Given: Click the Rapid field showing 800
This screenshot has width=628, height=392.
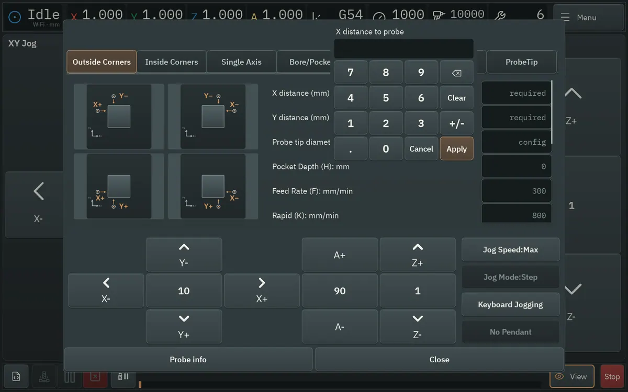Looking at the screenshot, I should point(516,214).
